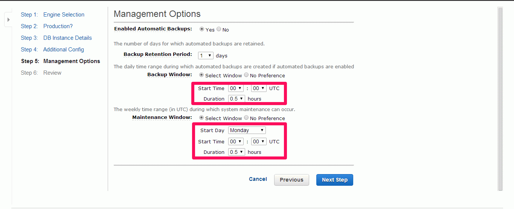
Task: Go to Step 3 DB Instance Details
Action: point(56,38)
